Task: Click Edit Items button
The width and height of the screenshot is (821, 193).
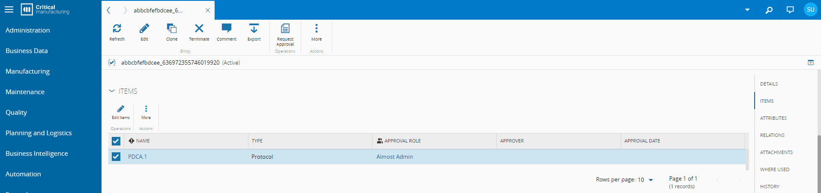Action: [121, 111]
